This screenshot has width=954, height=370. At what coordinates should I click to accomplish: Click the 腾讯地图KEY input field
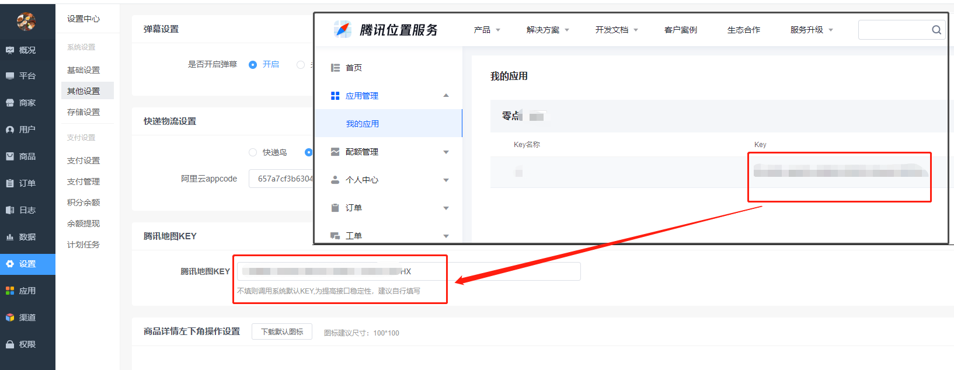409,271
